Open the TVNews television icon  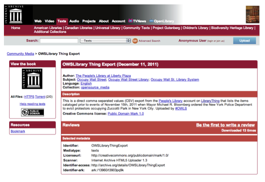click(x=131, y=21)
